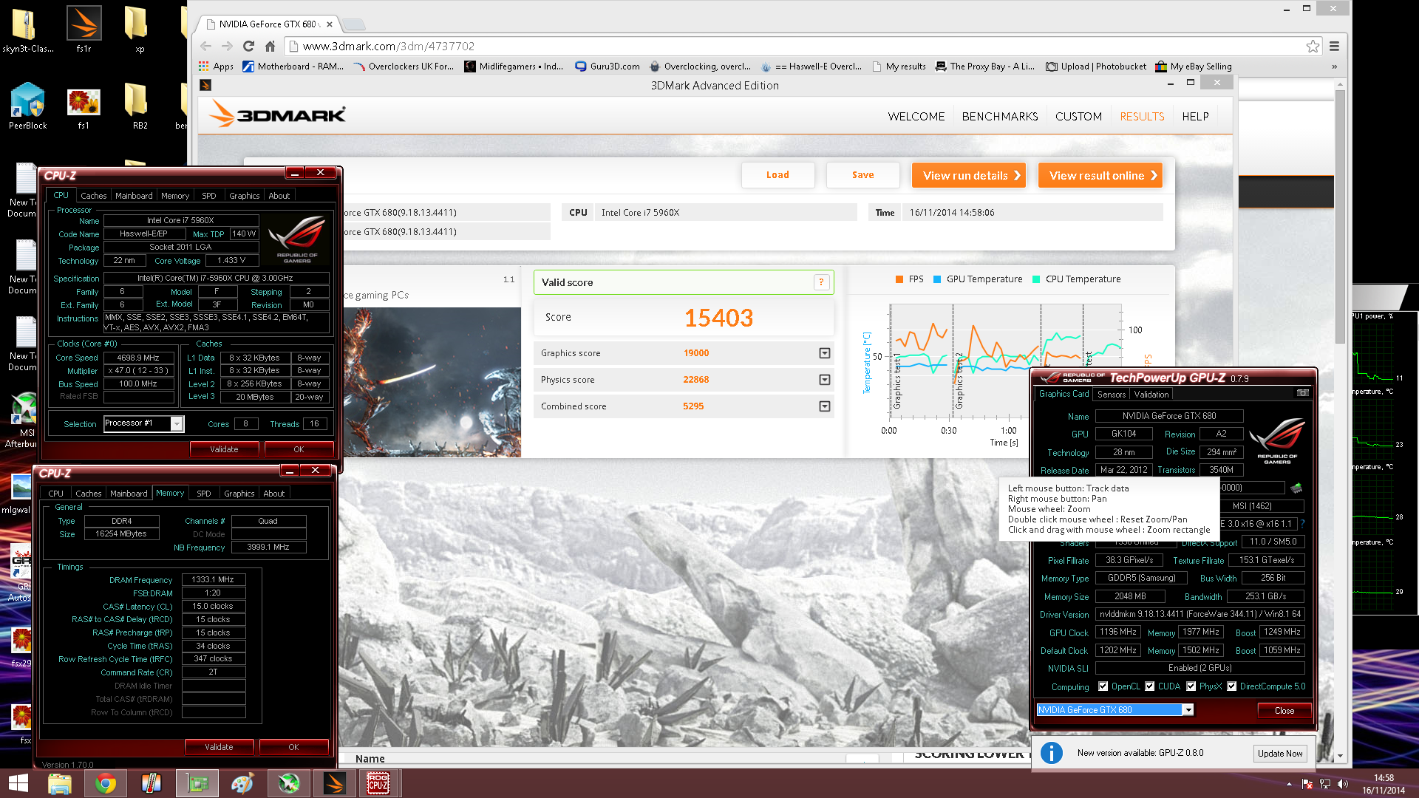This screenshot has height=798, width=1419.
Task: Toggle DirectCompute 5.0 checkbox
Action: (1231, 686)
